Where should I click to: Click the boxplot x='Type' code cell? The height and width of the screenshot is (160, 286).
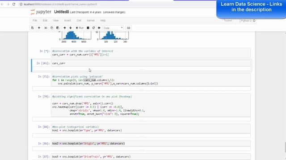(x=151, y=128)
